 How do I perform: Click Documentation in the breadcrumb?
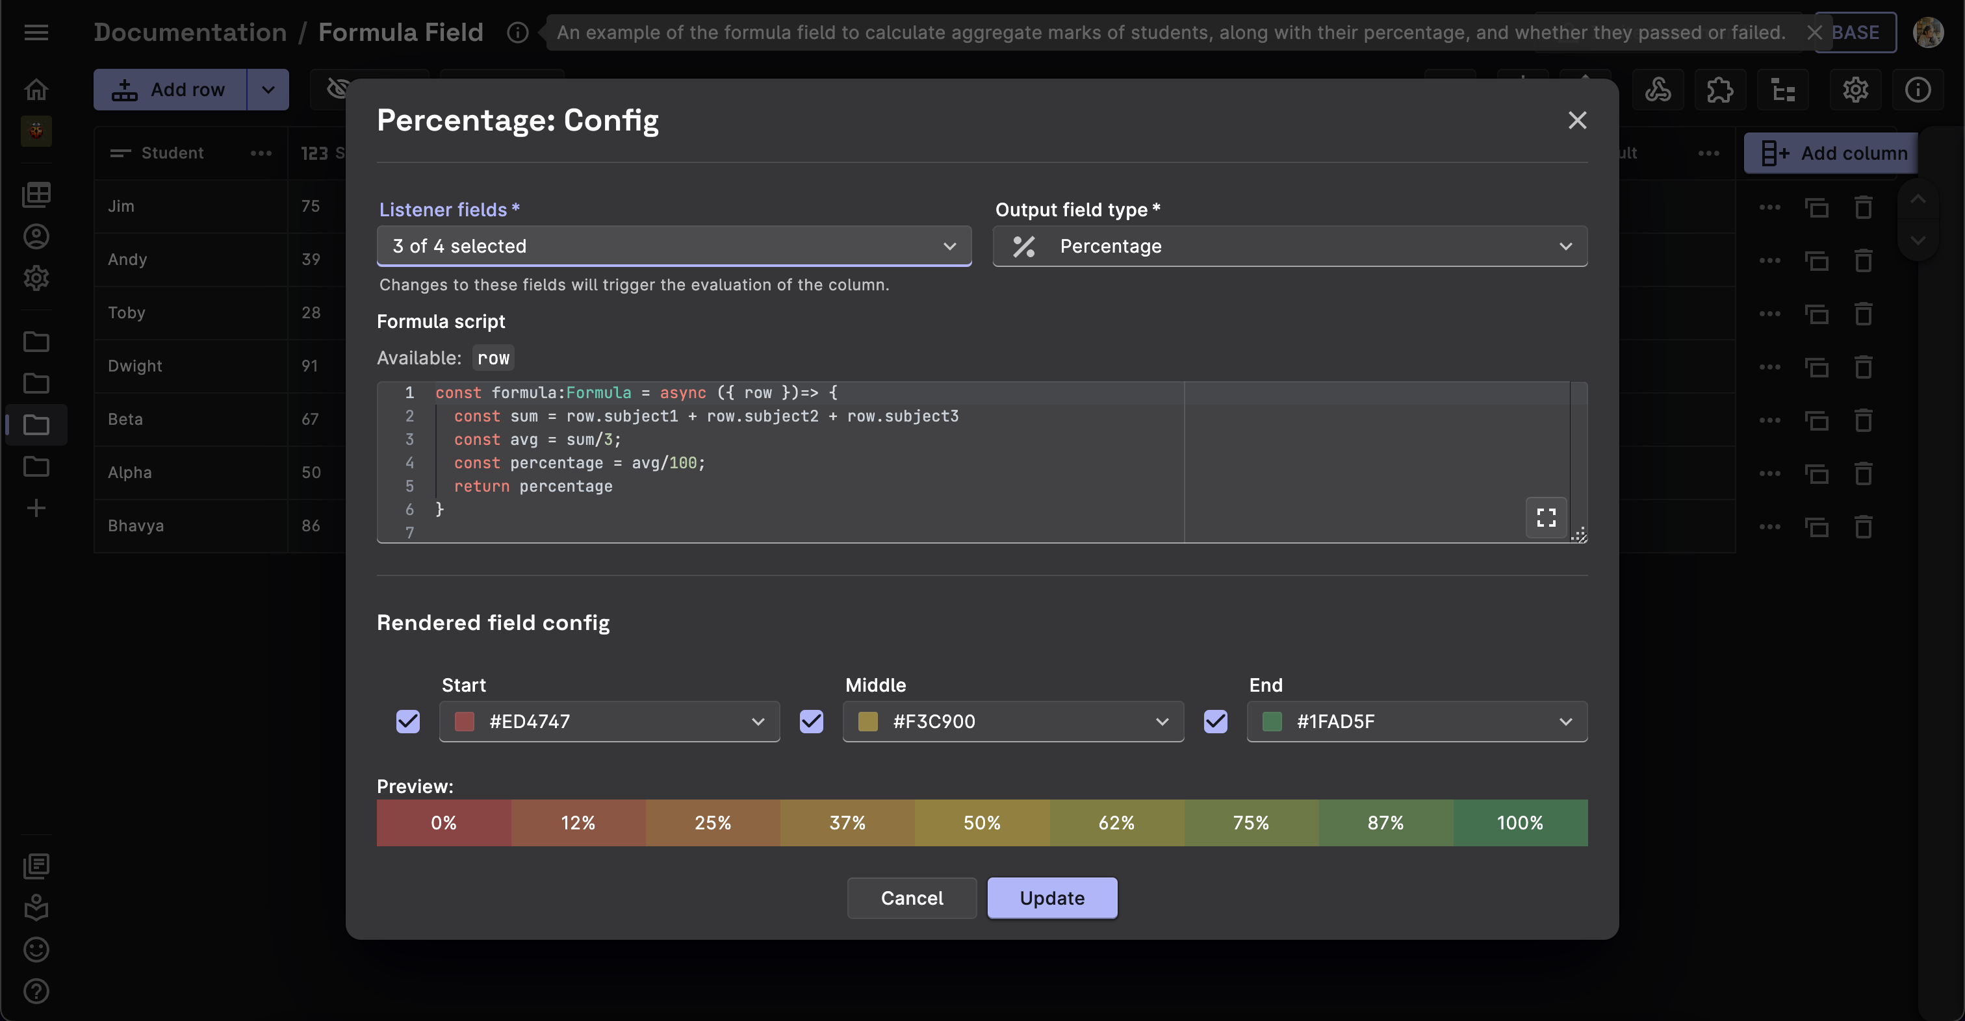190,32
